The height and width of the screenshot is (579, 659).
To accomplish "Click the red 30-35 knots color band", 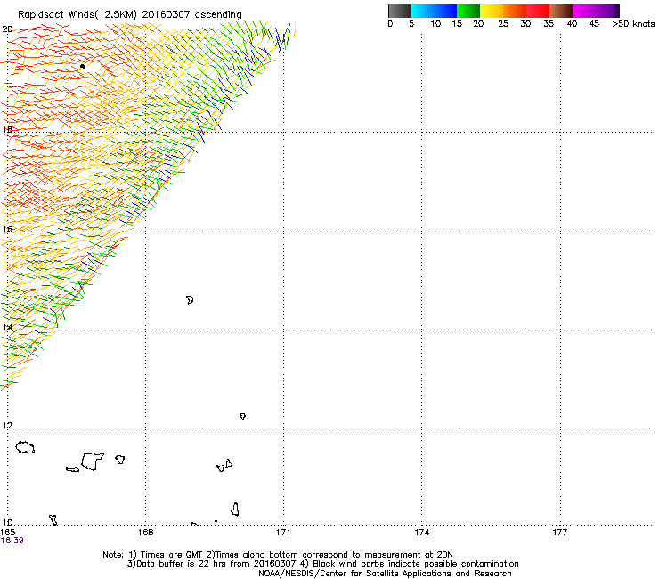I will pyautogui.click(x=538, y=11).
